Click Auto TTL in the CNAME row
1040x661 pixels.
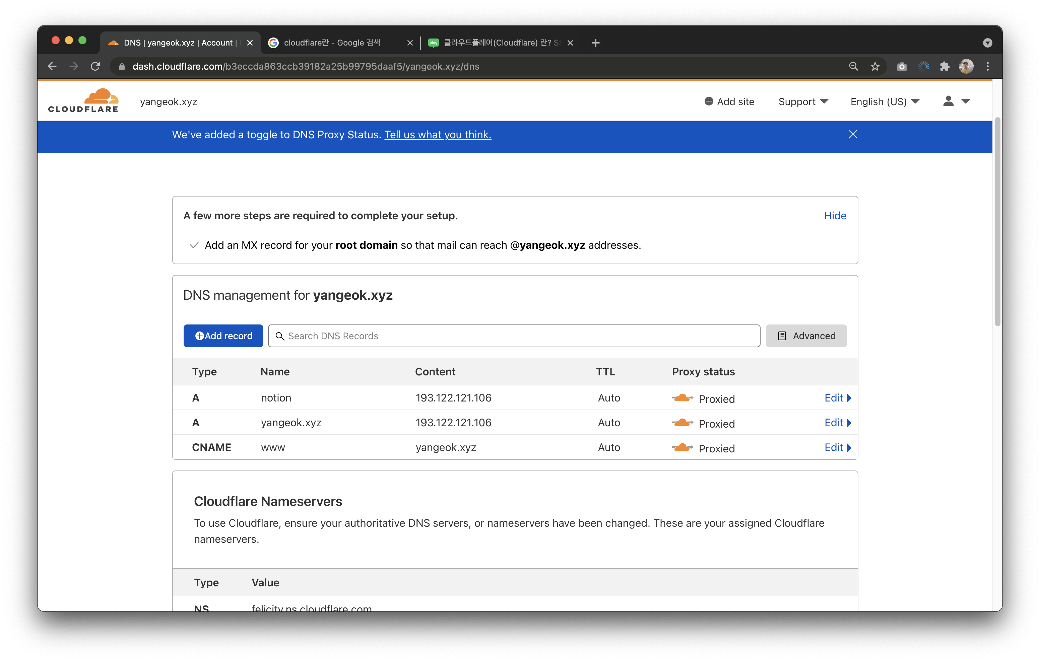click(x=609, y=447)
